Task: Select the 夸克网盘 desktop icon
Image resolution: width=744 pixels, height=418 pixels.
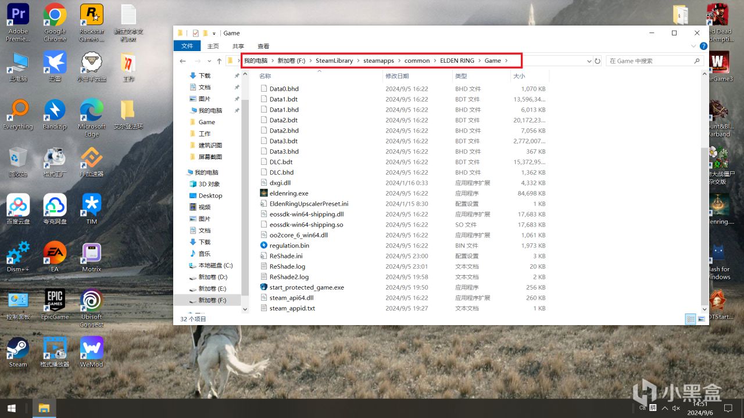Action: [55, 209]
